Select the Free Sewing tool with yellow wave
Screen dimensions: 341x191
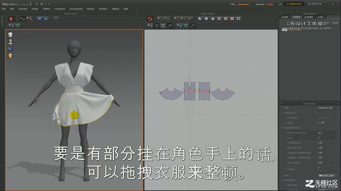(163, 25)
